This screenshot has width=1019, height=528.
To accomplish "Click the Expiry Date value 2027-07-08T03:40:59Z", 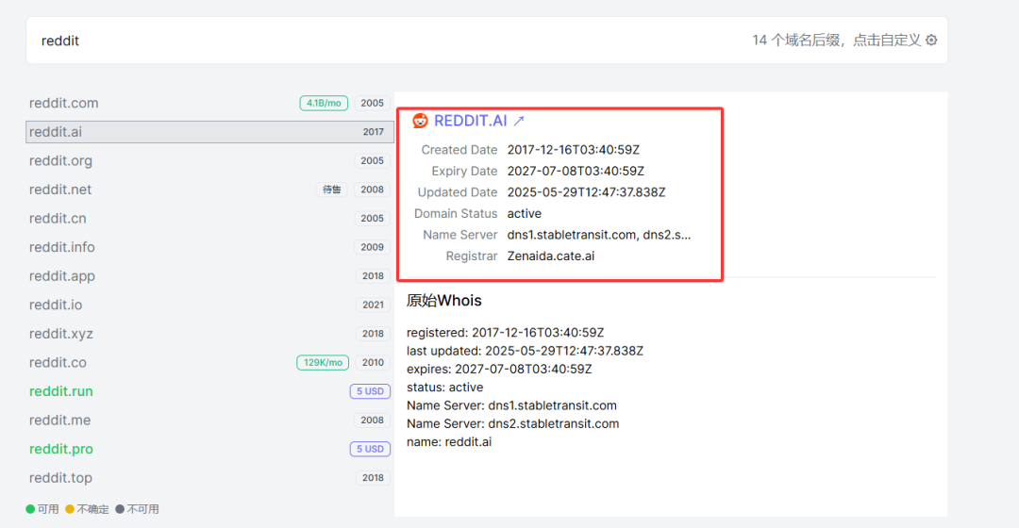I will coord(576,171).
